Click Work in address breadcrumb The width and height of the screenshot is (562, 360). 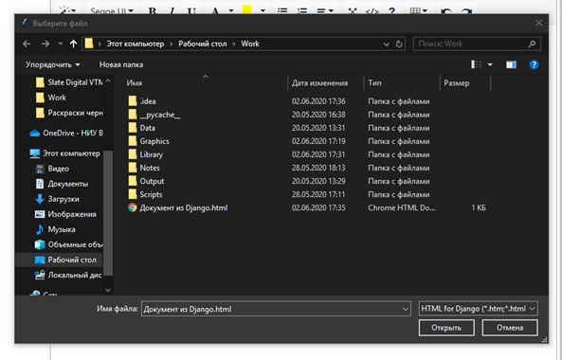[x=250, y=44]
